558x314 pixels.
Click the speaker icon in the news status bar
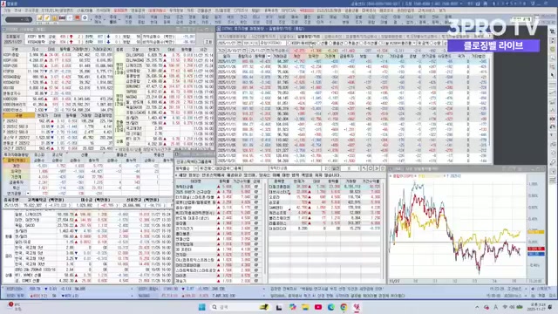tap(533, 289)
